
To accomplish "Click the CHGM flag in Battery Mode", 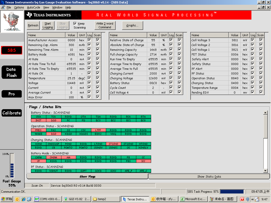I will tap(53, 158).
